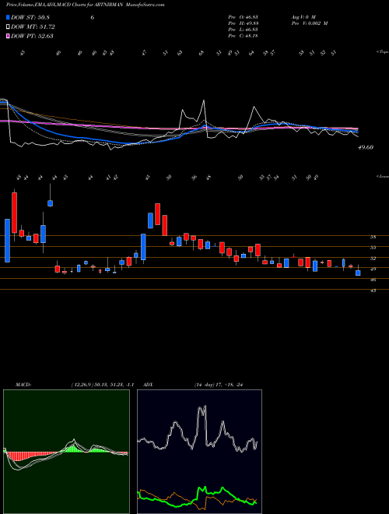Click the magenta DOW PT legend swatch
Image resolution: width=389 pixels, height=514 pixels.
[x=8, y=36]
